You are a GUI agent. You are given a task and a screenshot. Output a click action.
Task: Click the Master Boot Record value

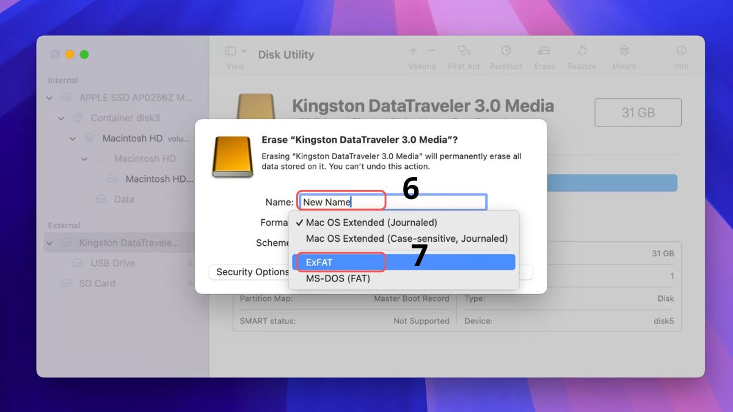[x=412, y=299]
